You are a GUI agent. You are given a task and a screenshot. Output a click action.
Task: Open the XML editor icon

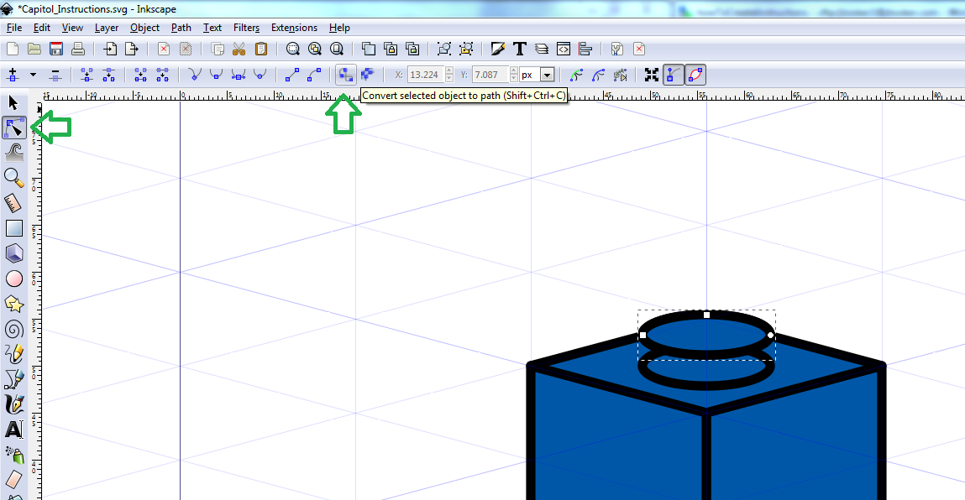[x=563, y=49]
